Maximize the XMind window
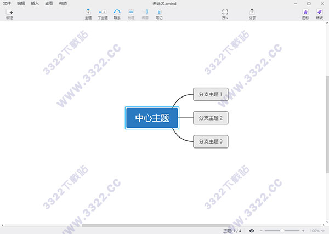 click(309, 4)
